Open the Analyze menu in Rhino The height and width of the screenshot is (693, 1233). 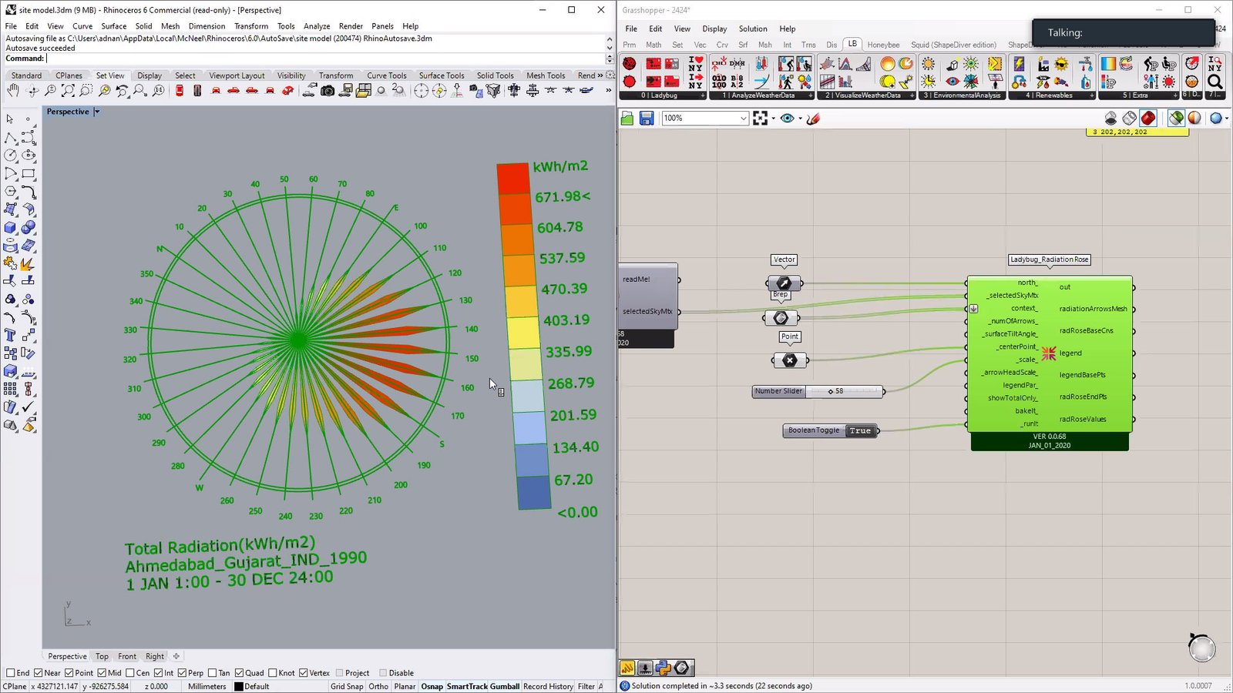tap(316, 26)
